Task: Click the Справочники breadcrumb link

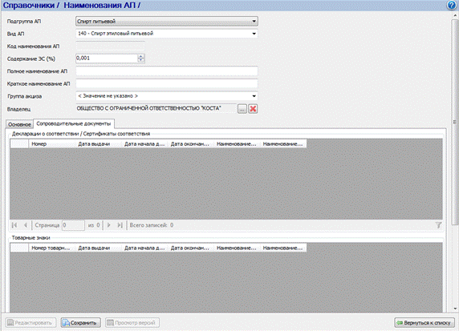Action: pos(29,6)
